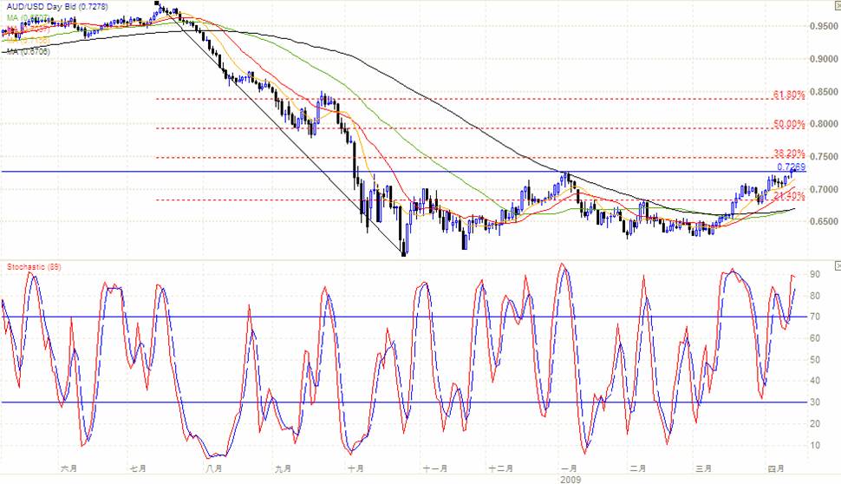Click the 一月 date axis label
Image resolution: width=841 pixels, height=484 pixels.
[569, 468]
